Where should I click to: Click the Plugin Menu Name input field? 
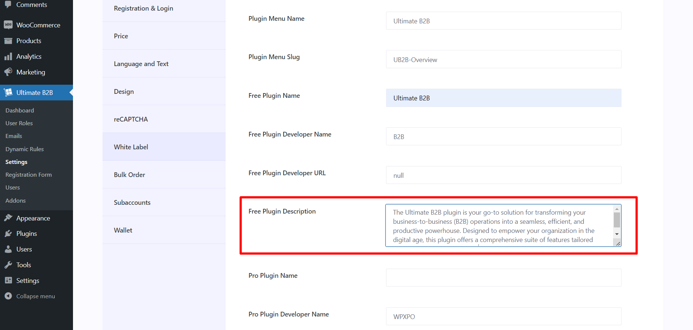[x=504, y=21]
